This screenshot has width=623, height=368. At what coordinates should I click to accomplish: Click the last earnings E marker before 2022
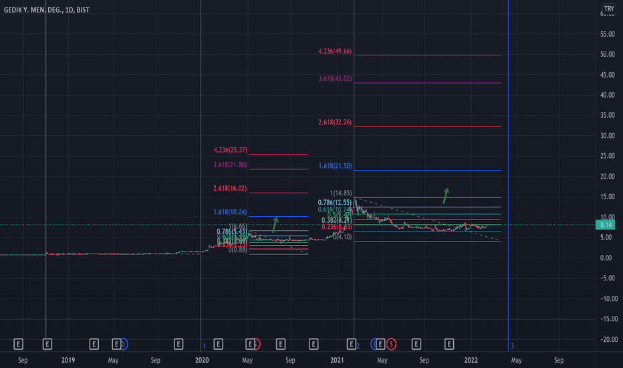point(449,344)
